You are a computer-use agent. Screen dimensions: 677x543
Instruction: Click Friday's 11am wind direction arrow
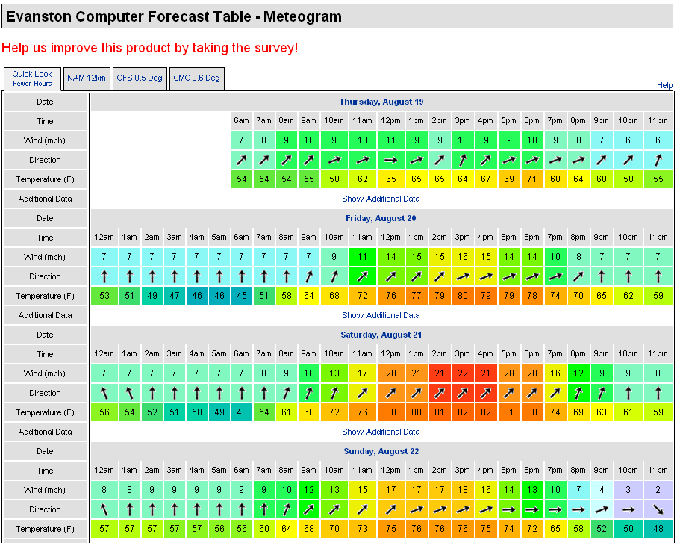[x=362, y=276]
